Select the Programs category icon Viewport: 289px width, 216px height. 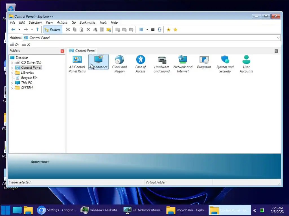pos(204,62)
